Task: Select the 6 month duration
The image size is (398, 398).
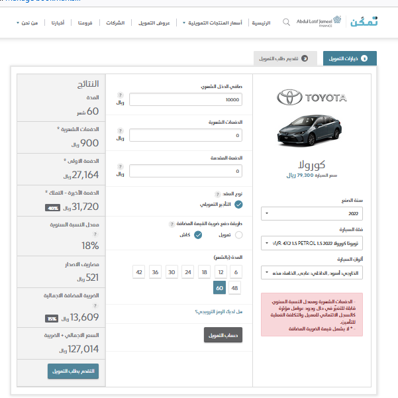Action: pos(236,272)
